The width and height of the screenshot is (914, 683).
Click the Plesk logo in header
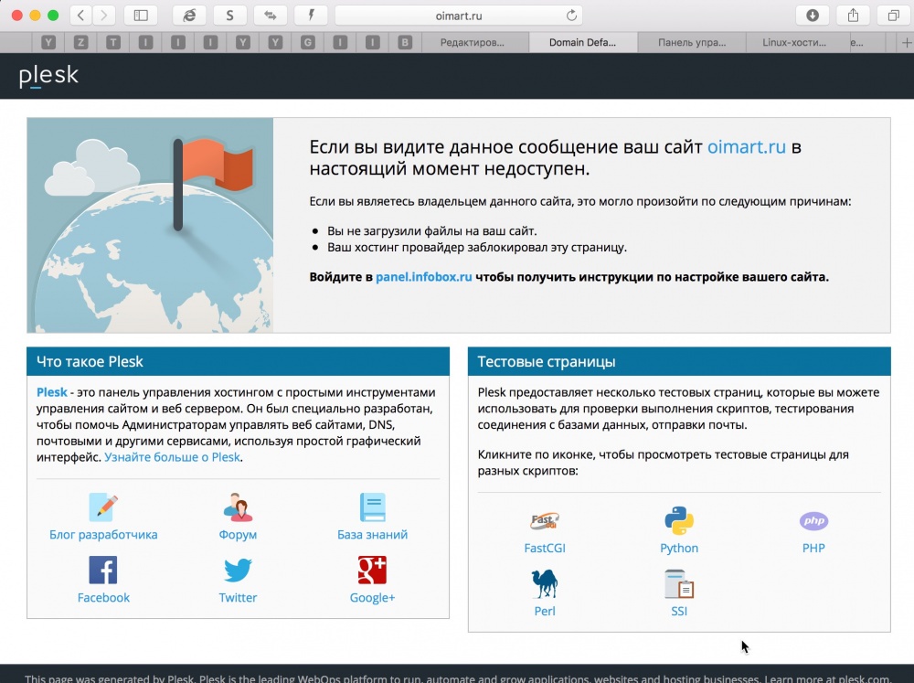coord(48,75)
